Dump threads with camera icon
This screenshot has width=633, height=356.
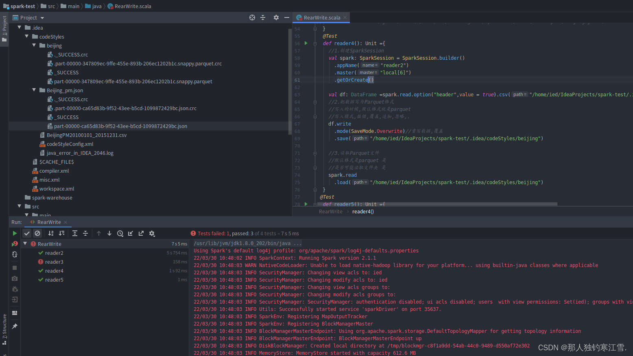pos(15,278)
